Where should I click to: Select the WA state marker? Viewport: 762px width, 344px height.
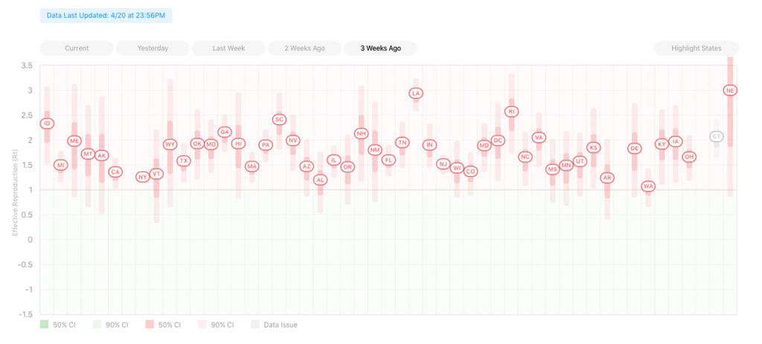click(x=648, y=186)
